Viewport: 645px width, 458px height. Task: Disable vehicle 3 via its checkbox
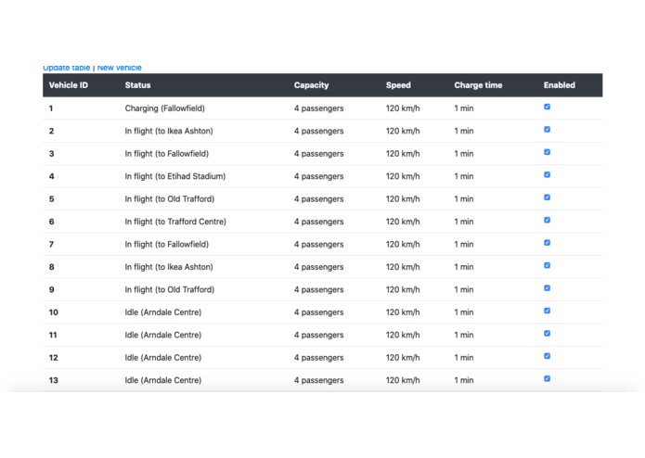[548, 152]
